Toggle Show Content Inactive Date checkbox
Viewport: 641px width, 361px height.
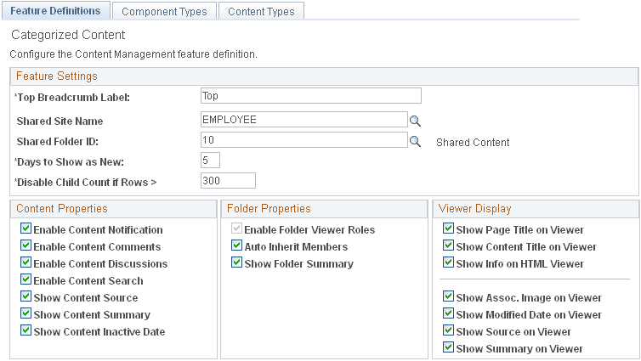click(26, 331)
